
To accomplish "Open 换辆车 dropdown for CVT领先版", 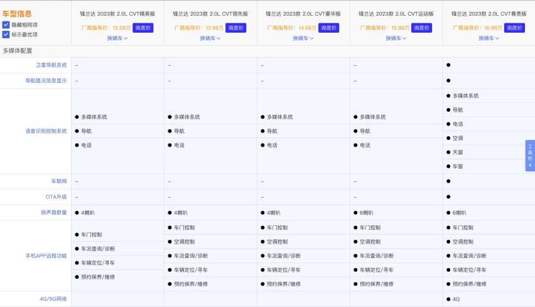I will click(x=210, y=38).
